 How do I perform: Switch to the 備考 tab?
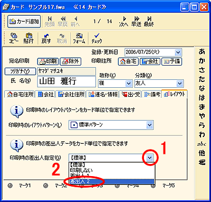(152, 95)
